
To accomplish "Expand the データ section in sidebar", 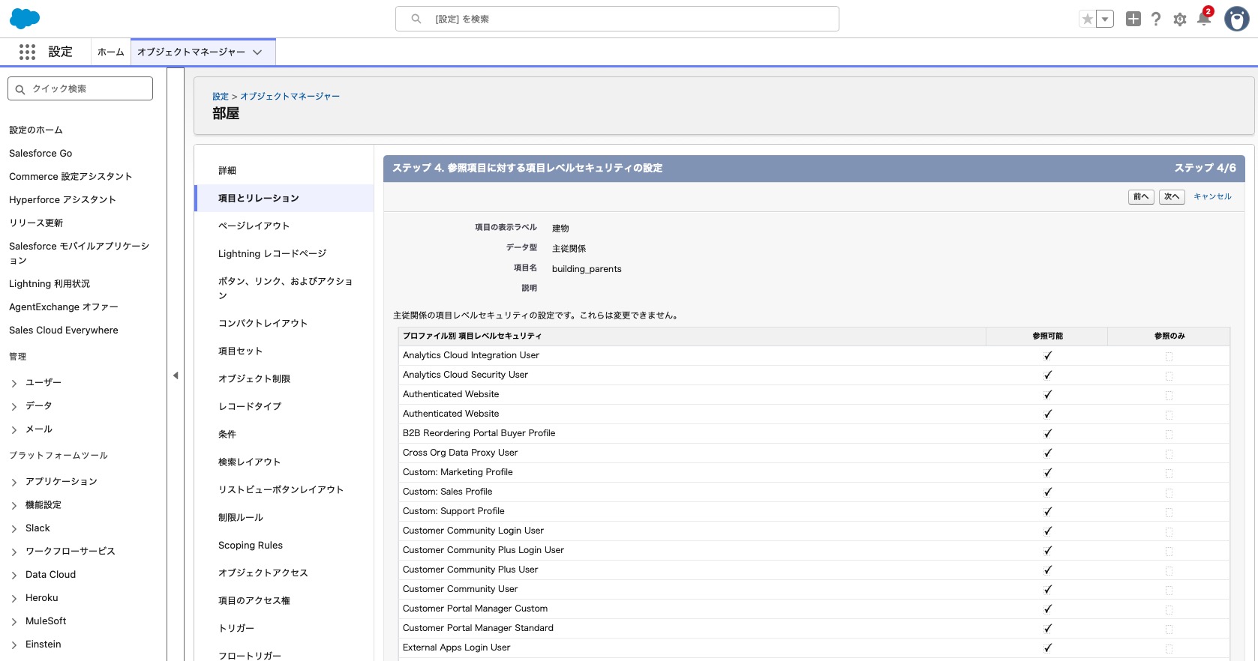I will coord(14,406).
